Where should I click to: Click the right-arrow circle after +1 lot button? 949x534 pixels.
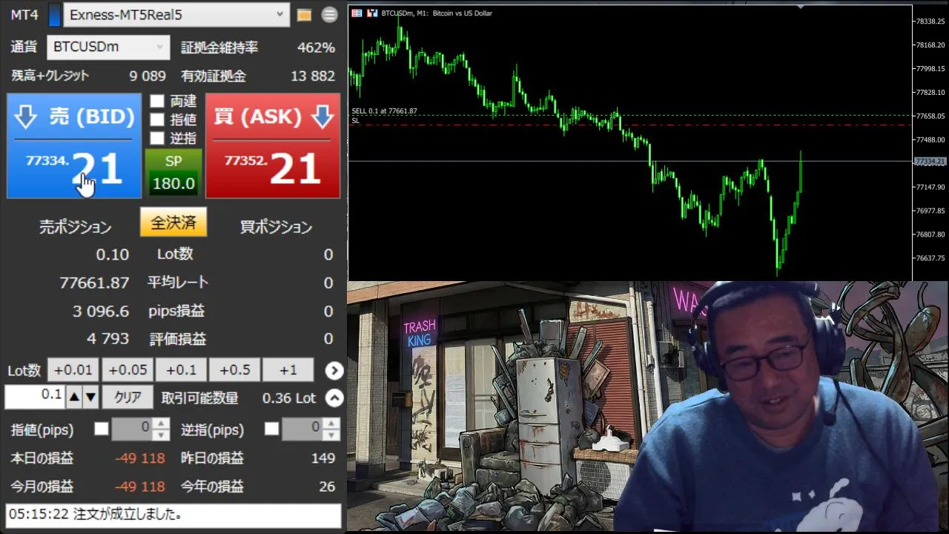334,370
